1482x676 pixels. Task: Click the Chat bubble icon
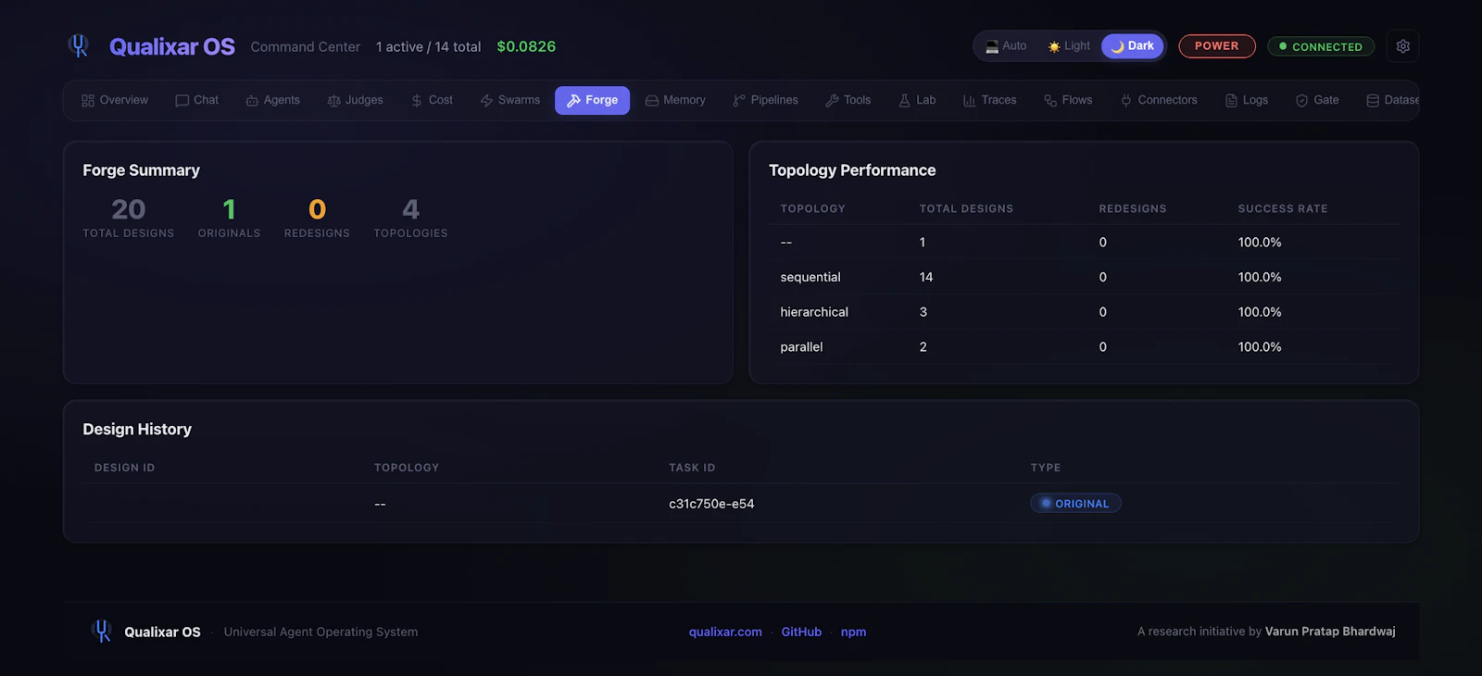tap(182, 101)
